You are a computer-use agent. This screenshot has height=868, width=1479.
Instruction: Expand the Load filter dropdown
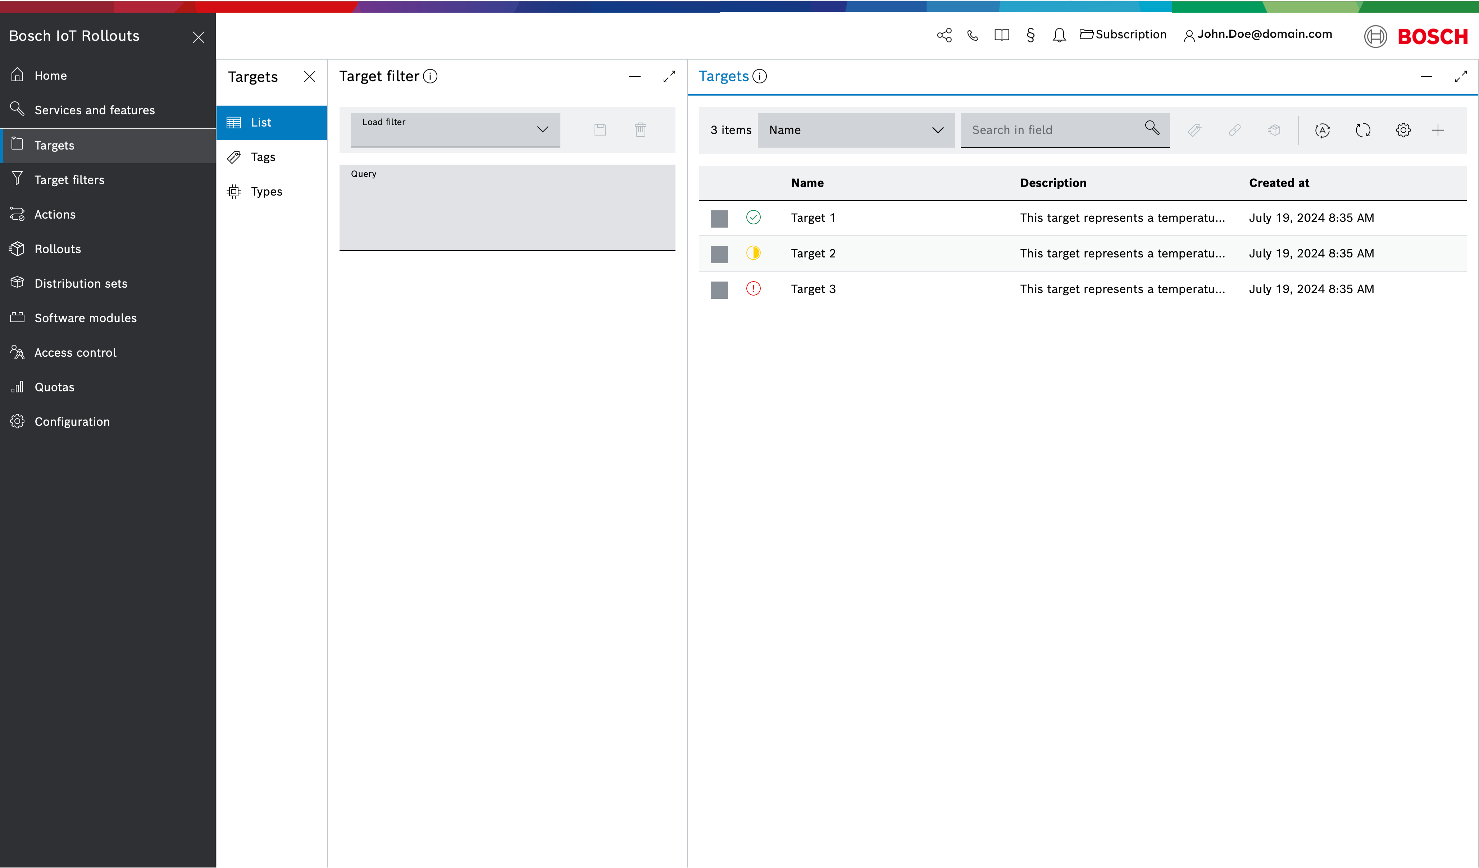pos(455,130)
